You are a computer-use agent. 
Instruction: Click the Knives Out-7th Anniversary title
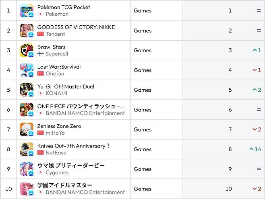tap(74, 146)
